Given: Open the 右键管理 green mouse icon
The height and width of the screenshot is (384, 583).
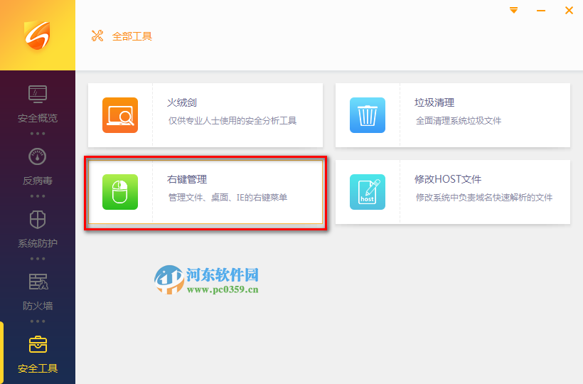Looking at the screenshot, I should (120, 192).
